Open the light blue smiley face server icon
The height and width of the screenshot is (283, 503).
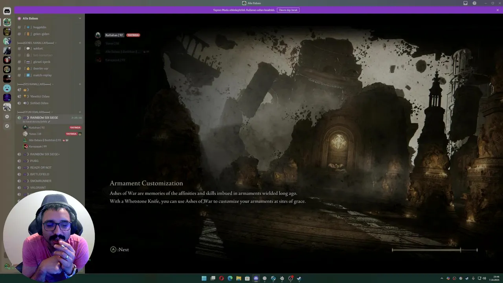click(x=7, y=88)
